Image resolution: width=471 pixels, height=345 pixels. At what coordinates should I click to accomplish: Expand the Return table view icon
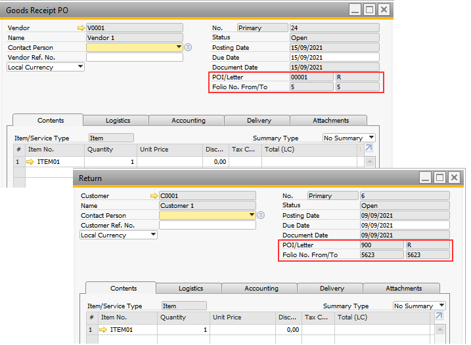pyautogui.click(x=439, y=317)
